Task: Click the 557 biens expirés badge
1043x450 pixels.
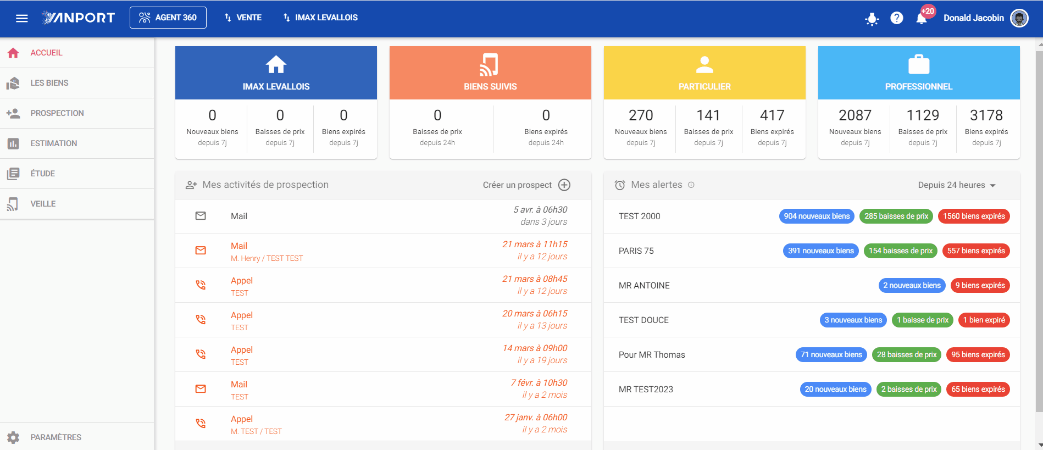Action: click(976, 251)
